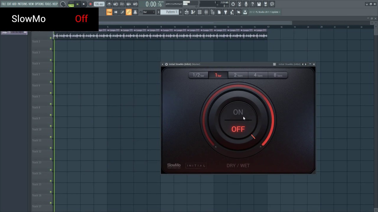
Task: Add new pattern with plus button
Action: click(x=180, y=12)
